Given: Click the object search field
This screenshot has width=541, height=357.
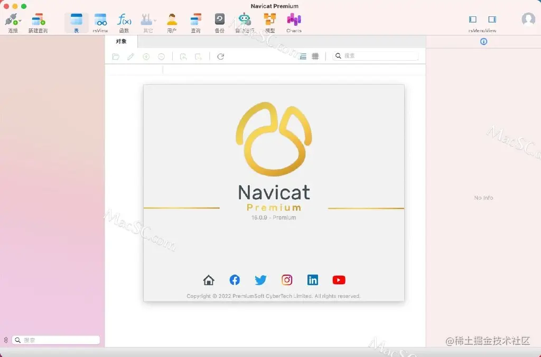Looking at the screenshot, I should pos(376,56).
